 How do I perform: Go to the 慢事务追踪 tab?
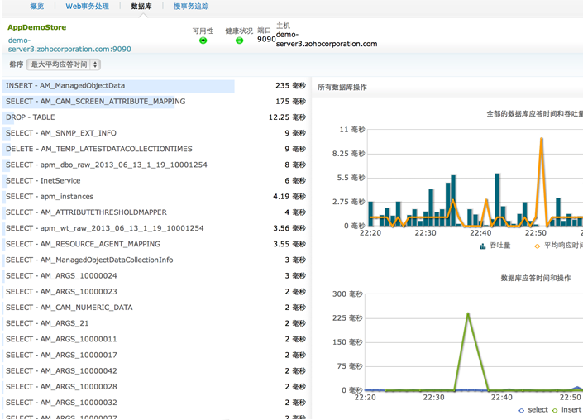click(x=191, y=7)
